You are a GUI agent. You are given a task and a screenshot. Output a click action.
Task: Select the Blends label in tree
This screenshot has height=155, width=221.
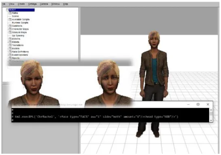point(15,42)
